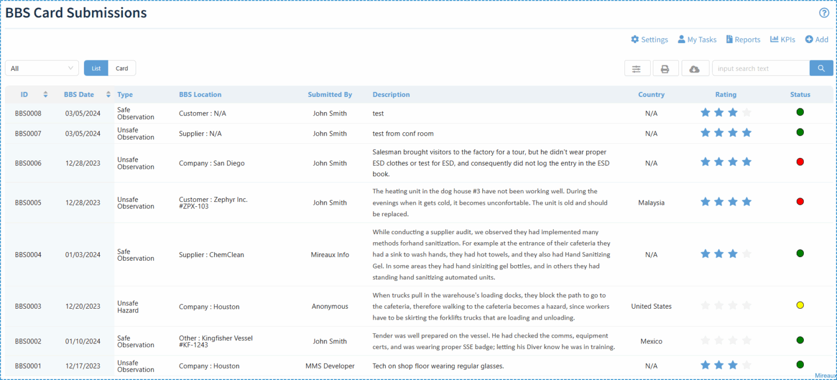The image size is (837, 380).
Task: Open the help question mark icon
Action: (824, 13)
